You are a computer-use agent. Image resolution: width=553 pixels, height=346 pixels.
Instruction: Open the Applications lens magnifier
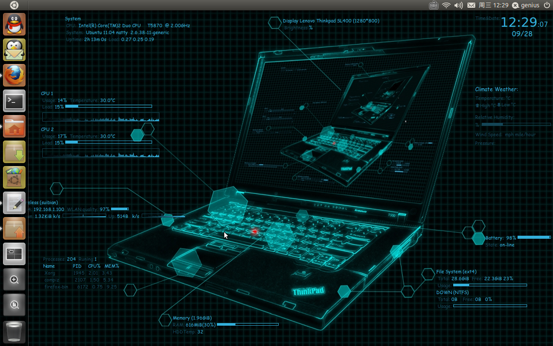pos(14,279)
